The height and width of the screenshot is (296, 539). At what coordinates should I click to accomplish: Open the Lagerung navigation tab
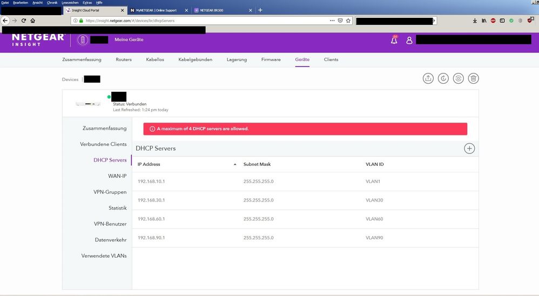tap(237, 59)
